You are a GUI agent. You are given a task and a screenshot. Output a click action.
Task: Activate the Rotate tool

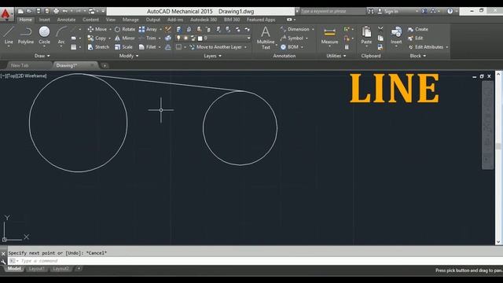[x=125, y=29]
